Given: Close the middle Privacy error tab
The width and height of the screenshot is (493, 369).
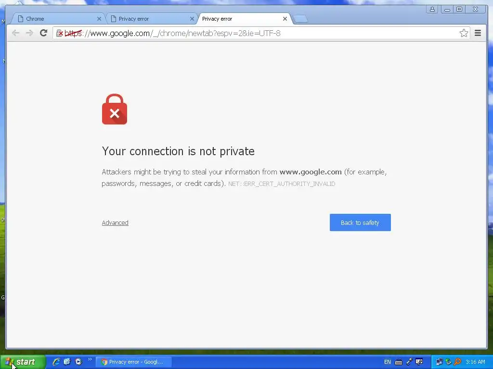Looking at the screenshot, I should point(192,19).
